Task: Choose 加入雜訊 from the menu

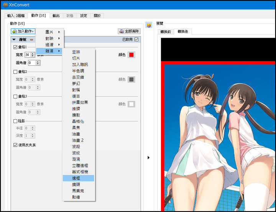Action: [79, 65]
